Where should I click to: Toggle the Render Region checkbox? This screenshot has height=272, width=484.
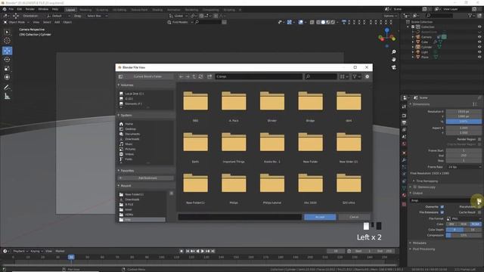coord(479,139)
